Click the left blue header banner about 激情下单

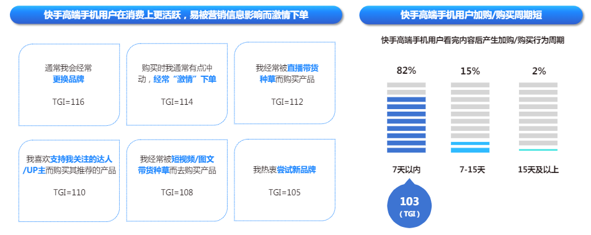(176, 15)
